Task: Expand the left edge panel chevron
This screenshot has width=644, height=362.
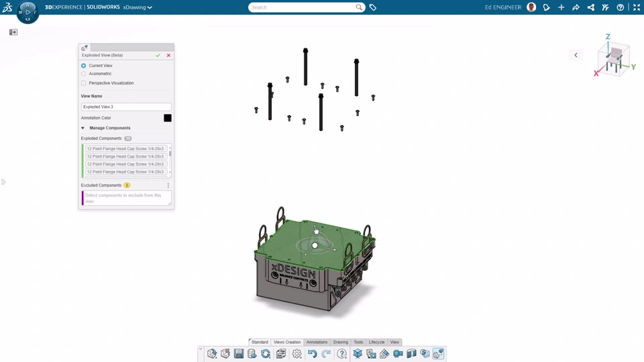Action: (x=3, y=182)
